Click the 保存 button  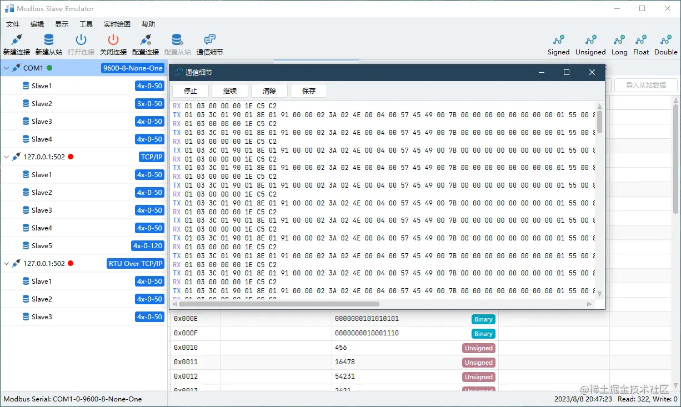(x=309, y=91)
